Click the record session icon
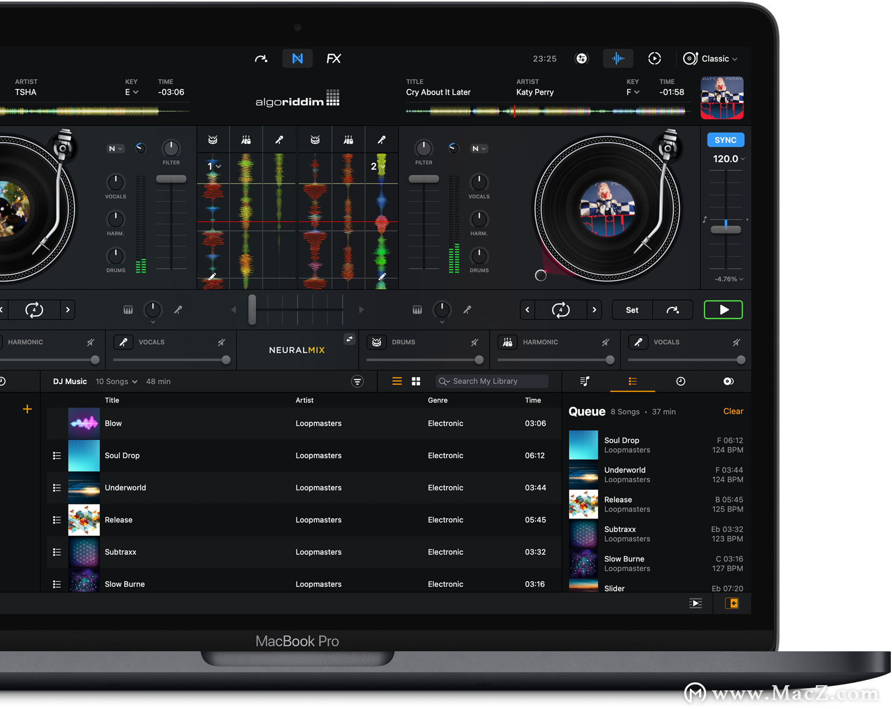This screenshot has height=709, width=892. 654,58
